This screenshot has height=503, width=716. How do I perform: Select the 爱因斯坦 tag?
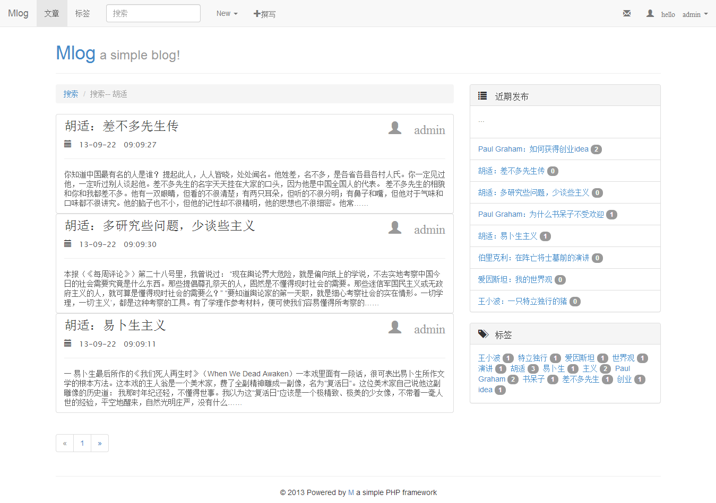580,358
